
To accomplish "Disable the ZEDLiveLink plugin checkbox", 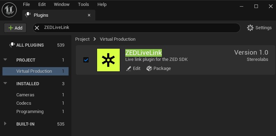I will click(86, 60).
